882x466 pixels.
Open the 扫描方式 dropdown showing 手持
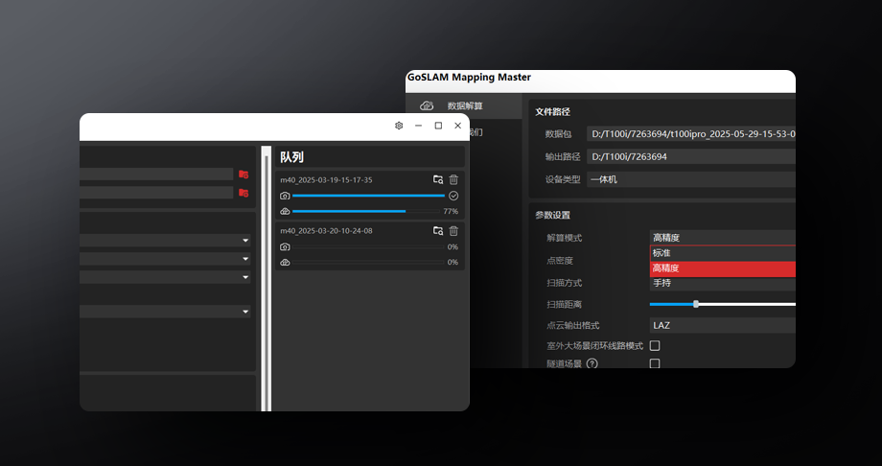click(x=722, y=283)
